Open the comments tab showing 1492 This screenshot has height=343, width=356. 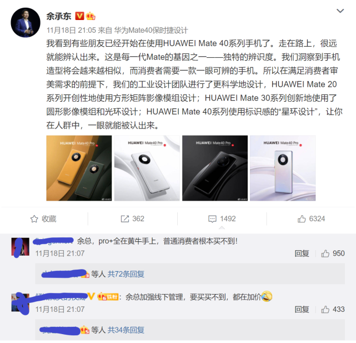[222, 218]
